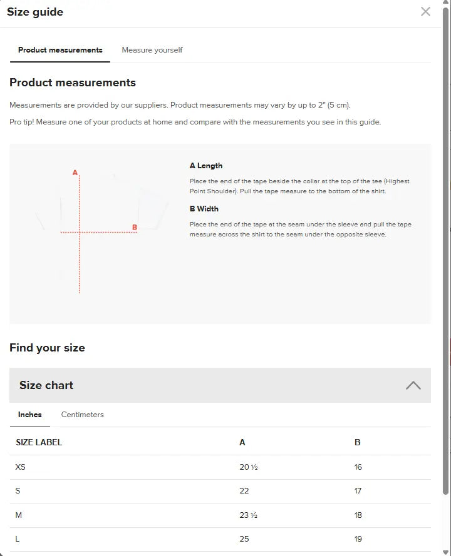Viewport: 451px width, 556px height.
Task: Show measurements in Centimeters
Action: 82,415
